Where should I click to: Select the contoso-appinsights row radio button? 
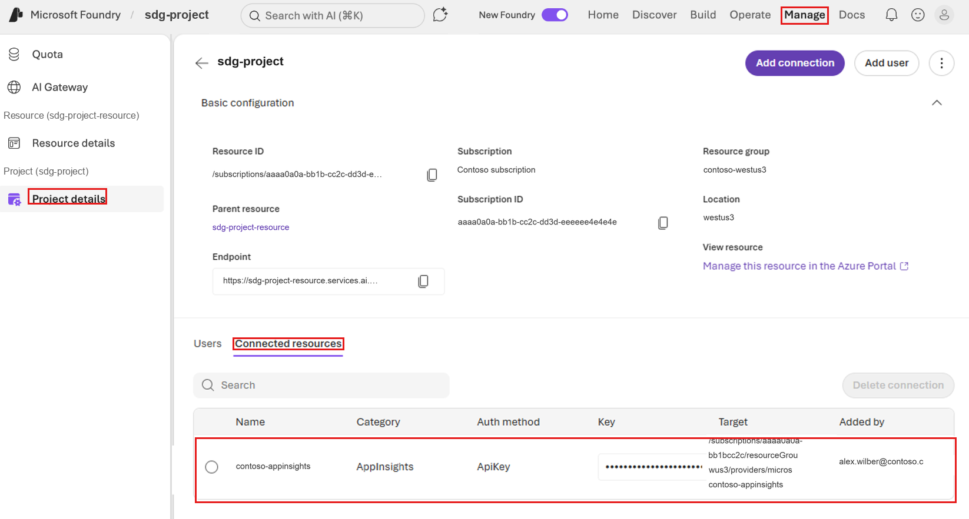[x=211, y=467]
